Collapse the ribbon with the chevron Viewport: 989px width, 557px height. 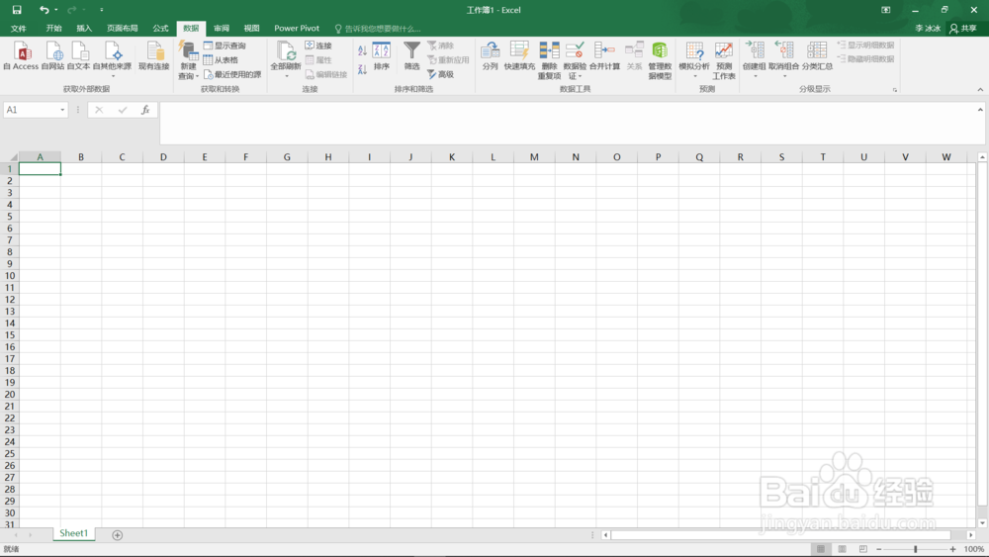(980, 90)
